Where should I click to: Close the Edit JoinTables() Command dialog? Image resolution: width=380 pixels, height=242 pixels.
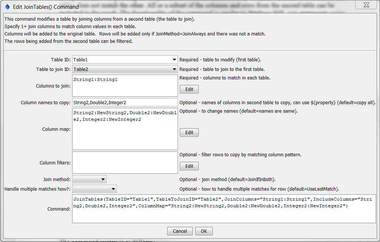[366, 5]
